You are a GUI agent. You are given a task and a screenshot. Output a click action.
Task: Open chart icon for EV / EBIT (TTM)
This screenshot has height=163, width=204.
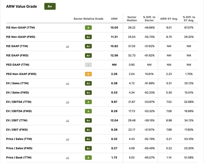pos(67,121)
